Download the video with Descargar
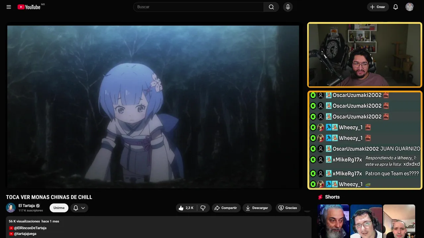The image size is (424, 238). point(257,208)
